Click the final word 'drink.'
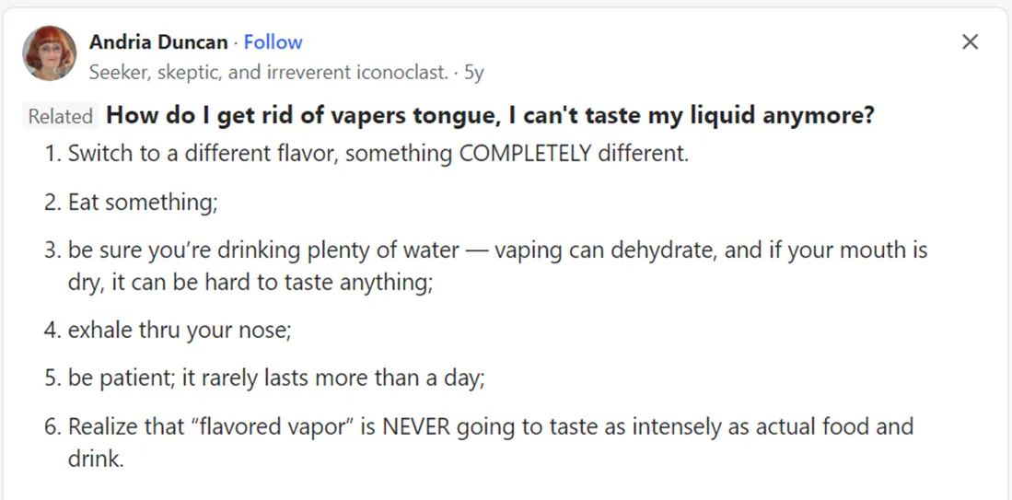1012x500 pixels. (96, 459)
